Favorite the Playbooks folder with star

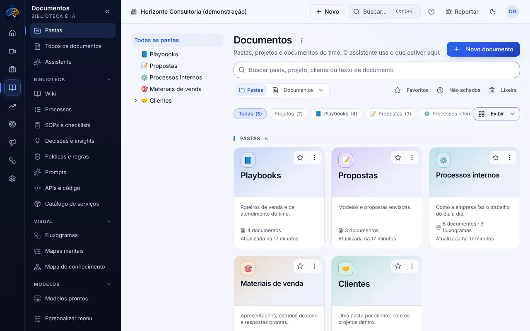[x=300, y=158]
